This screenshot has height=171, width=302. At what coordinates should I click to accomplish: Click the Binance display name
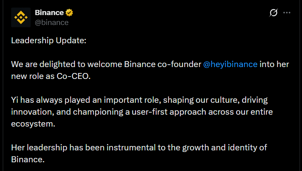[x=49, y=13]
